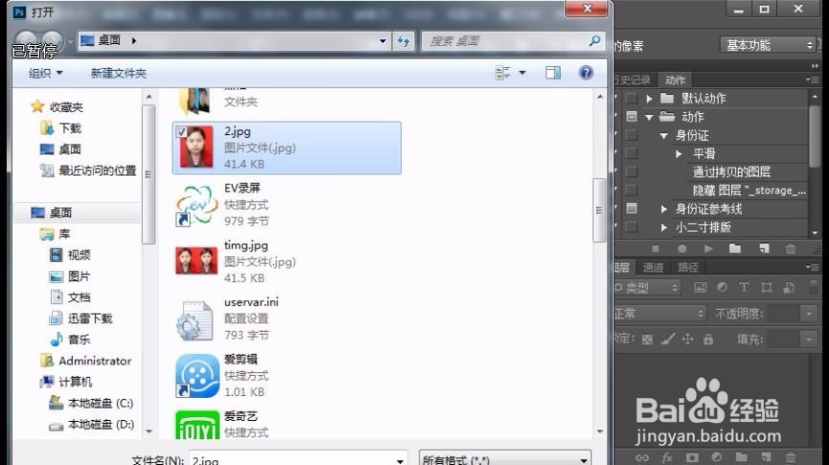Switch to the 图层 tab
Screen dimensions: 829x465
pyautogui.click(x=623, y=267)
